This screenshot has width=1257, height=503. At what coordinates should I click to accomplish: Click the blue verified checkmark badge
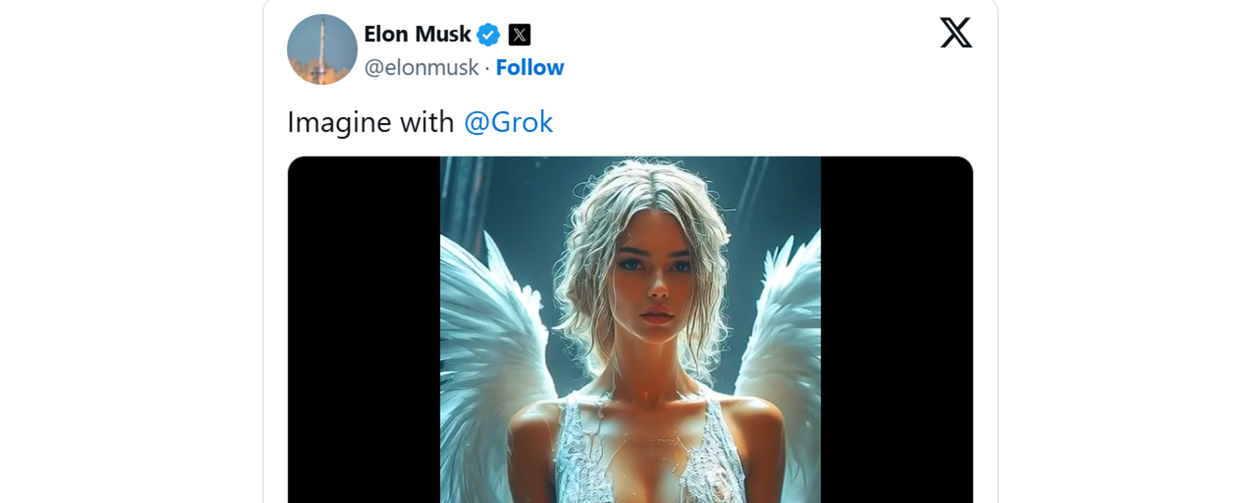[x=488, y=34]
